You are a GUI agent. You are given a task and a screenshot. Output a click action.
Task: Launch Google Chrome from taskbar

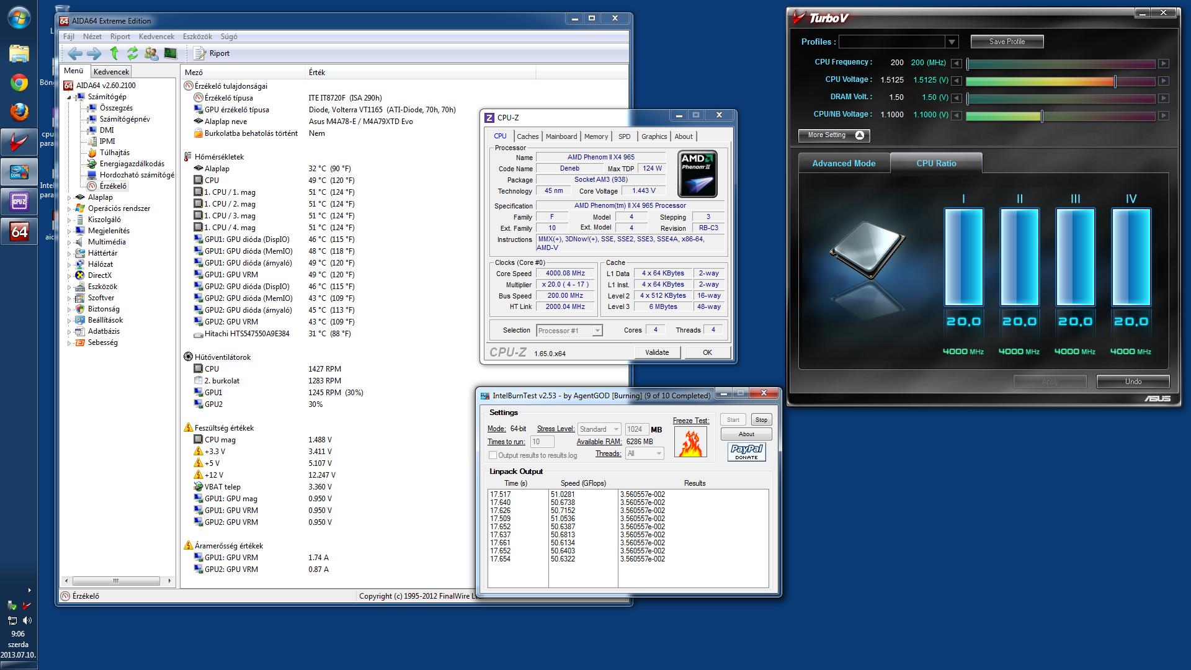pyautogui.click(x=19, y=83)
